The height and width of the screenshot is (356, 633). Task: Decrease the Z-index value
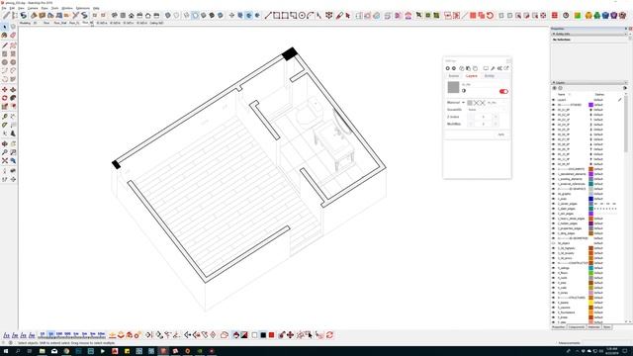(471, 117)
